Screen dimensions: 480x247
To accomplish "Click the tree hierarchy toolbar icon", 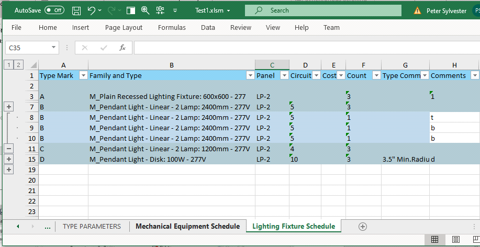I will pyautogui.click(x=160, y=10).
